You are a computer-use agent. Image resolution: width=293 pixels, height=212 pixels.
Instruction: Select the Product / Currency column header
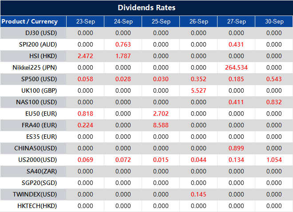tap(30, 21)
